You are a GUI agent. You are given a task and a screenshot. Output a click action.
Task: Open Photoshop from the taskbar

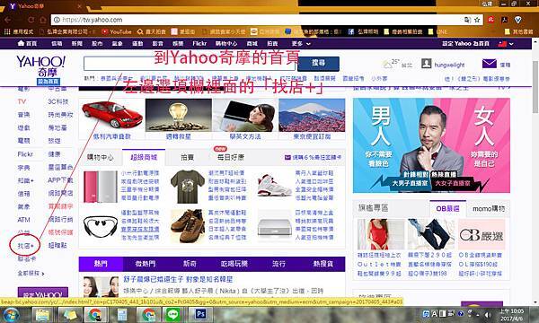tap(200, 314)
